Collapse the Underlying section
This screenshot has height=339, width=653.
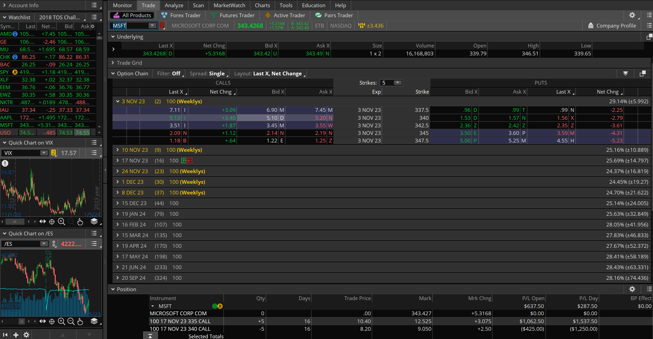coord(113,36)
